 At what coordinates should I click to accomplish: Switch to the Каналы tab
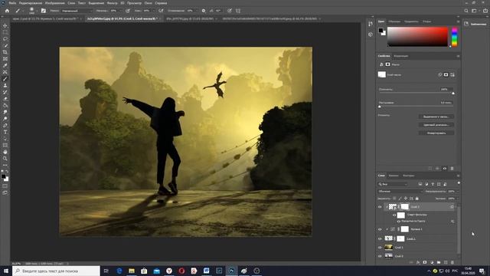[x=394, y=176]
